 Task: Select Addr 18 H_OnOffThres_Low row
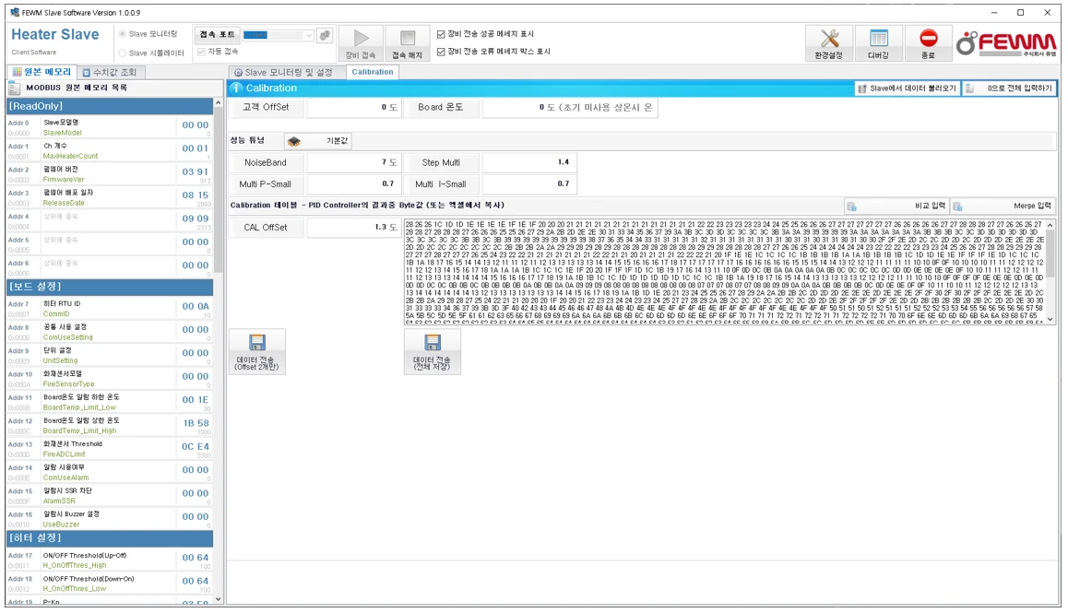tap(110, 584)
